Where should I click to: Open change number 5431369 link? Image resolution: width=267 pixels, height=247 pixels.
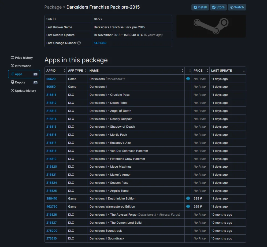(x=100, y=43)
